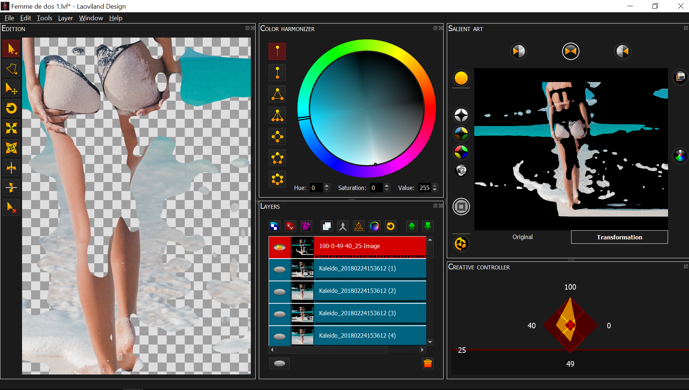
Task: Increase the Hue value stepper
Action: click(327, 186)
